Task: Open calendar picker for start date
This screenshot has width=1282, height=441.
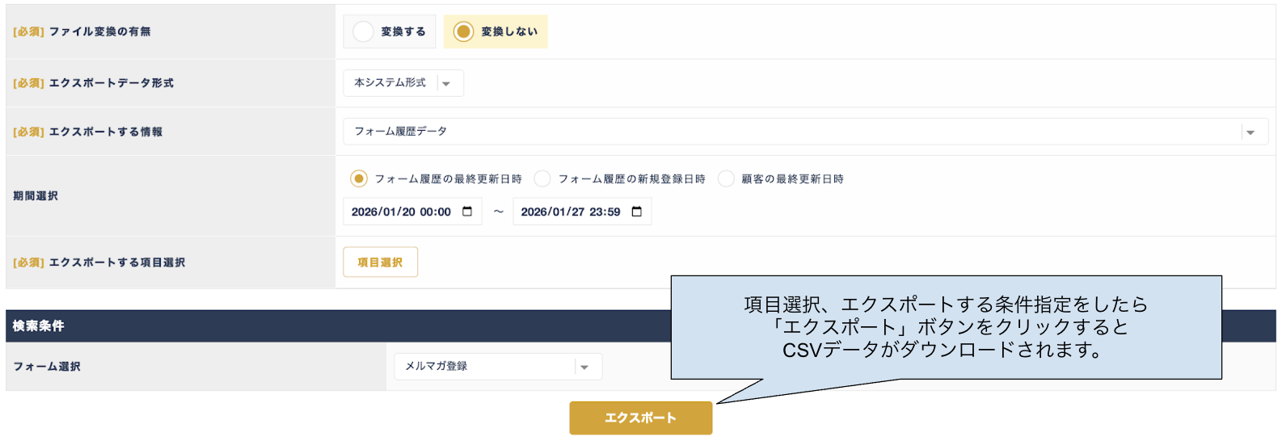Action: [467, 212]
